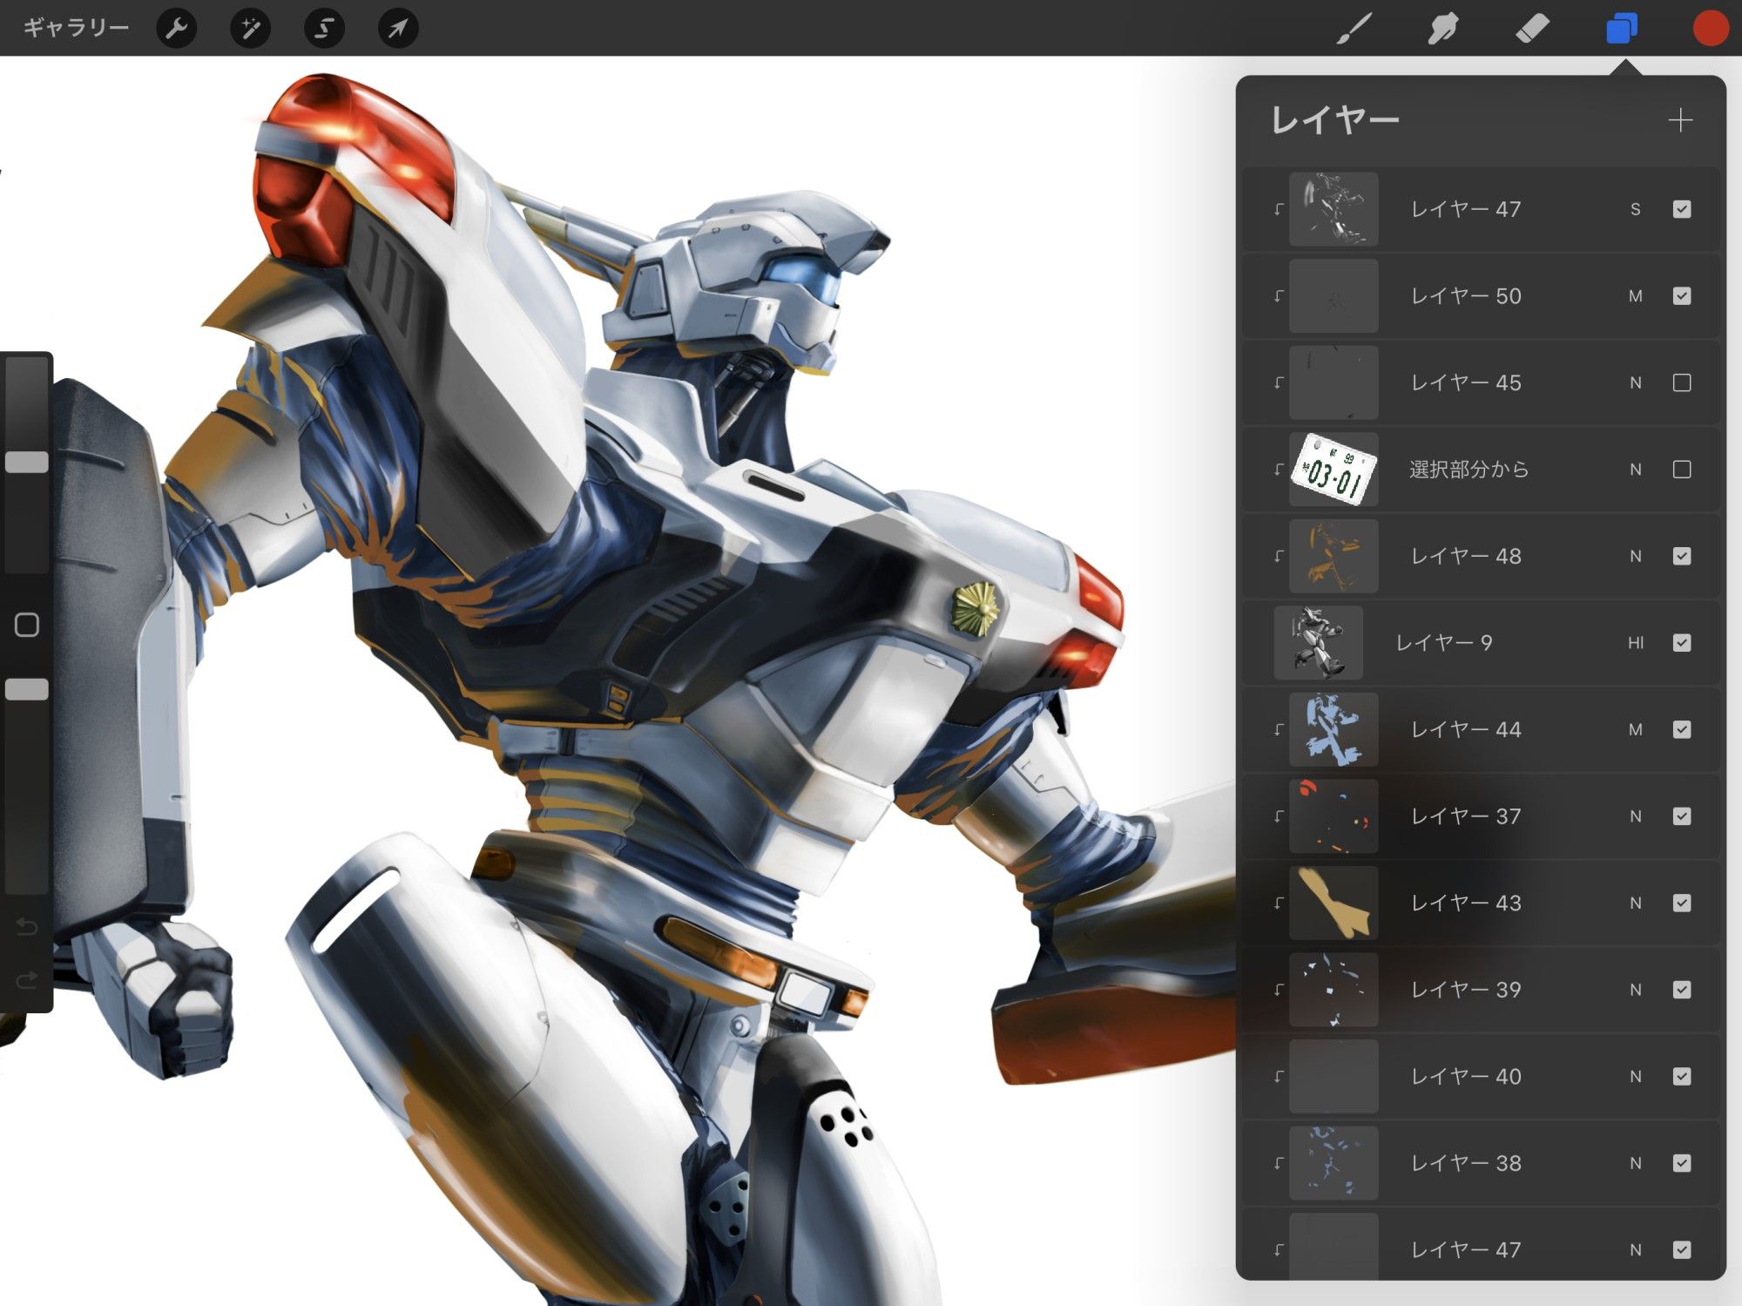Open blend mode N on レイヤー 43
Viewport: 1742px width, 1306px height.
(x=1636, y=903)
